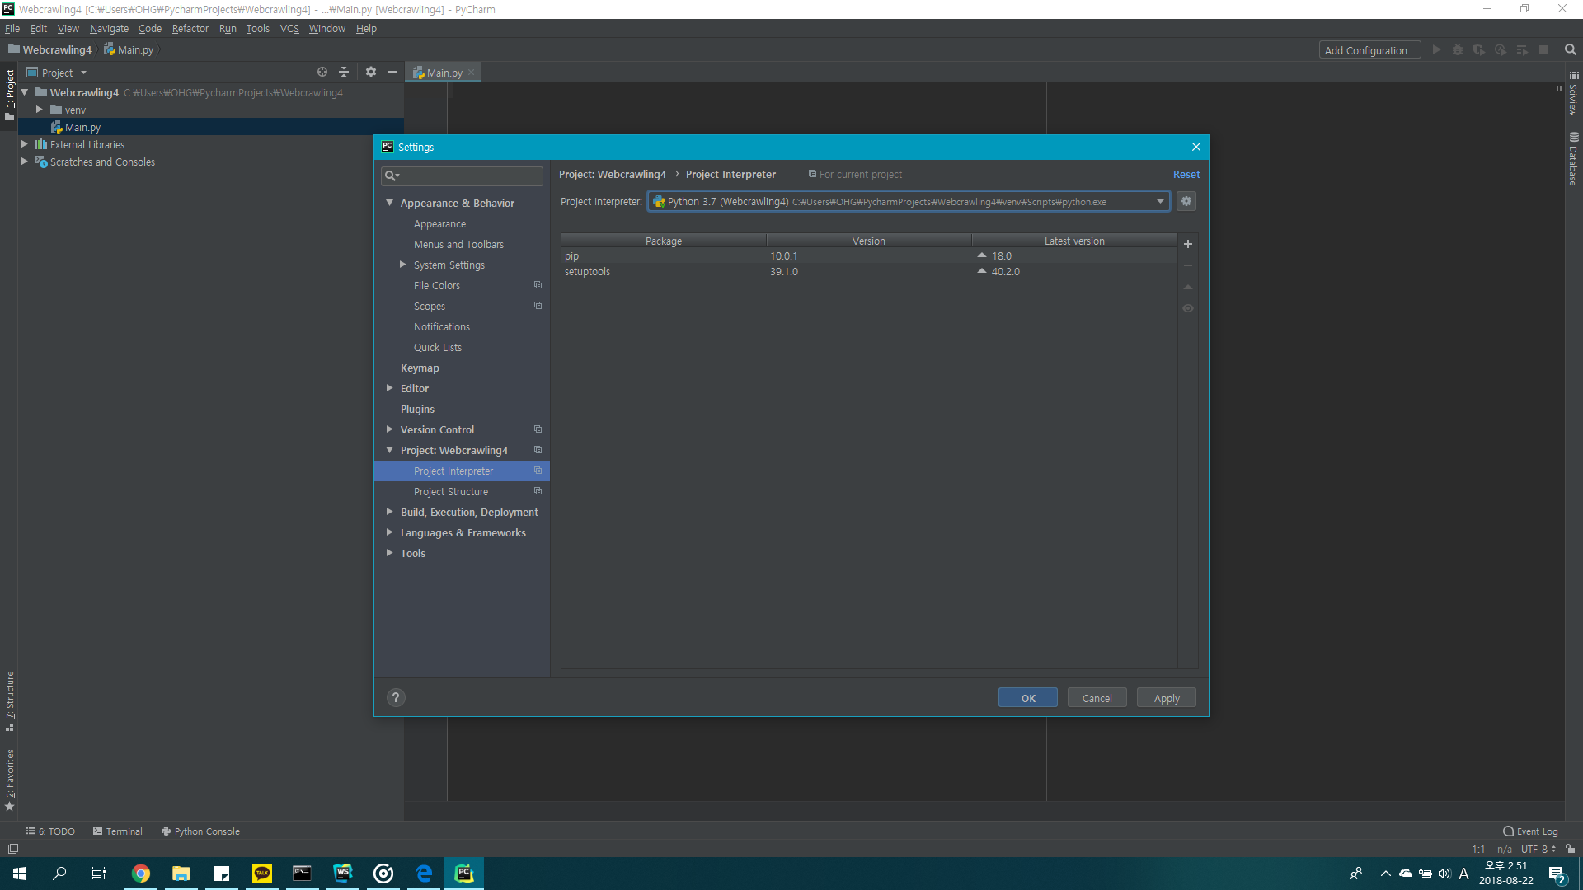Click the Debug bug icon in toolbar
Viewport: 1583px width, 890px height.
(x=1458, y=49)
